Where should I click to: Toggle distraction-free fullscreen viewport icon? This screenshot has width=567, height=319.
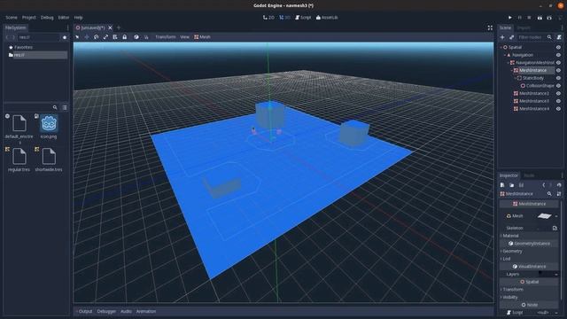[x=490, y=27]
